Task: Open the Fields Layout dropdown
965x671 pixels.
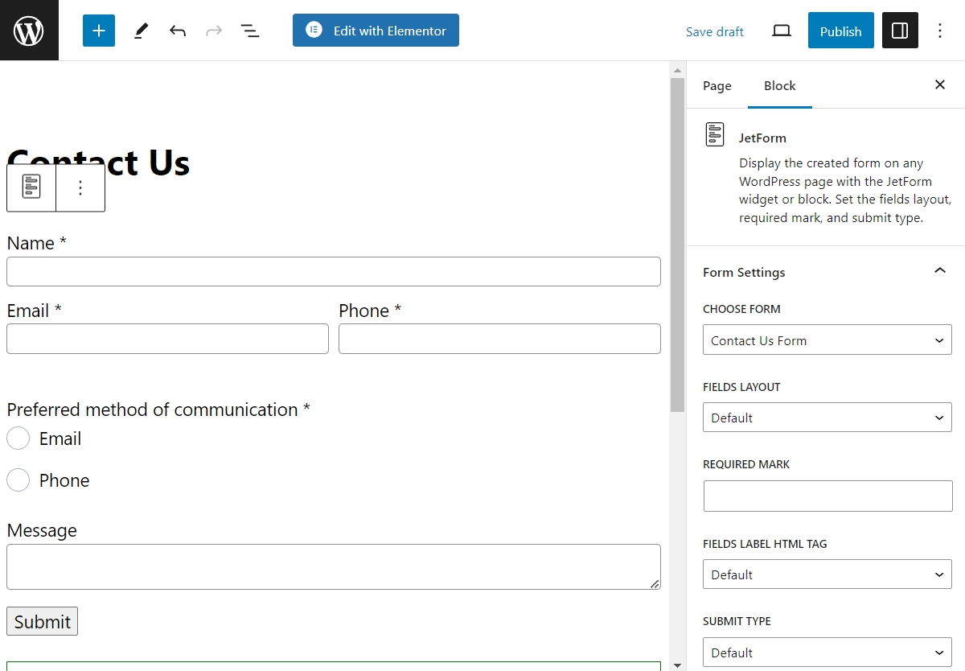Action: [x=827, y=417]
